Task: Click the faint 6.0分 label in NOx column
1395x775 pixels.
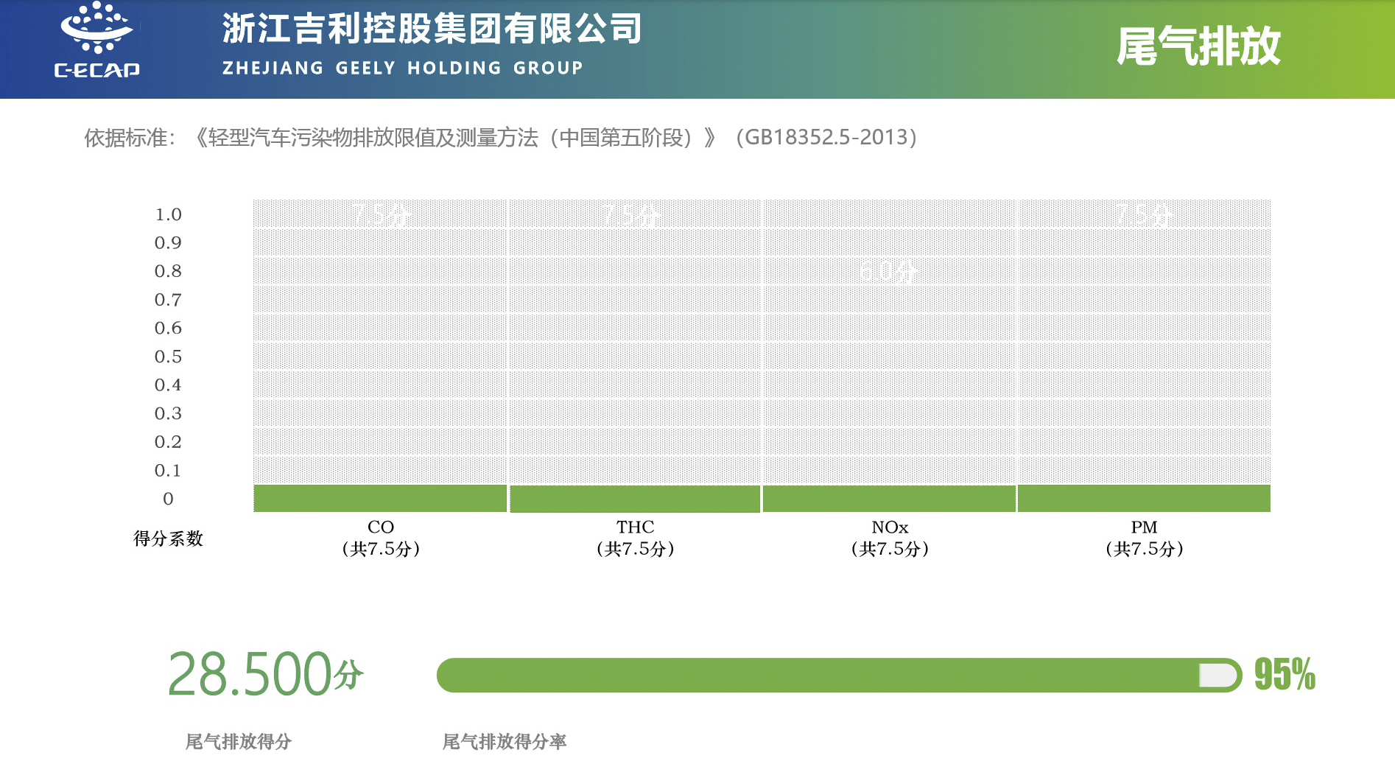Action: pos(888,272)
